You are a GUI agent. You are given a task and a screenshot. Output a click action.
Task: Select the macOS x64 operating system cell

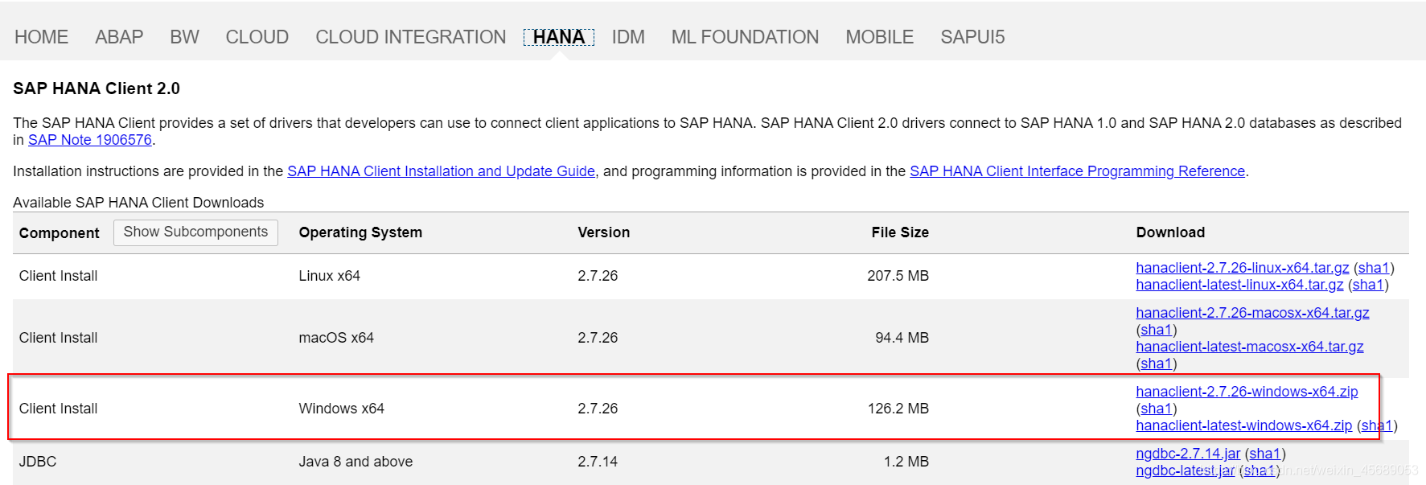336,338
